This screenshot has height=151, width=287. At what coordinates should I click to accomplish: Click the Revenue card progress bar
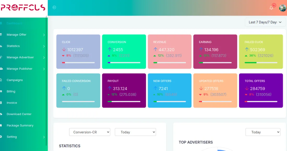pos(170,62)
